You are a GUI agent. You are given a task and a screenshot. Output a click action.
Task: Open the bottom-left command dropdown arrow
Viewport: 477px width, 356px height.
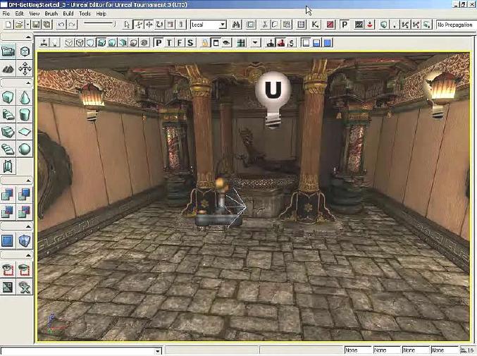(158, 350)
